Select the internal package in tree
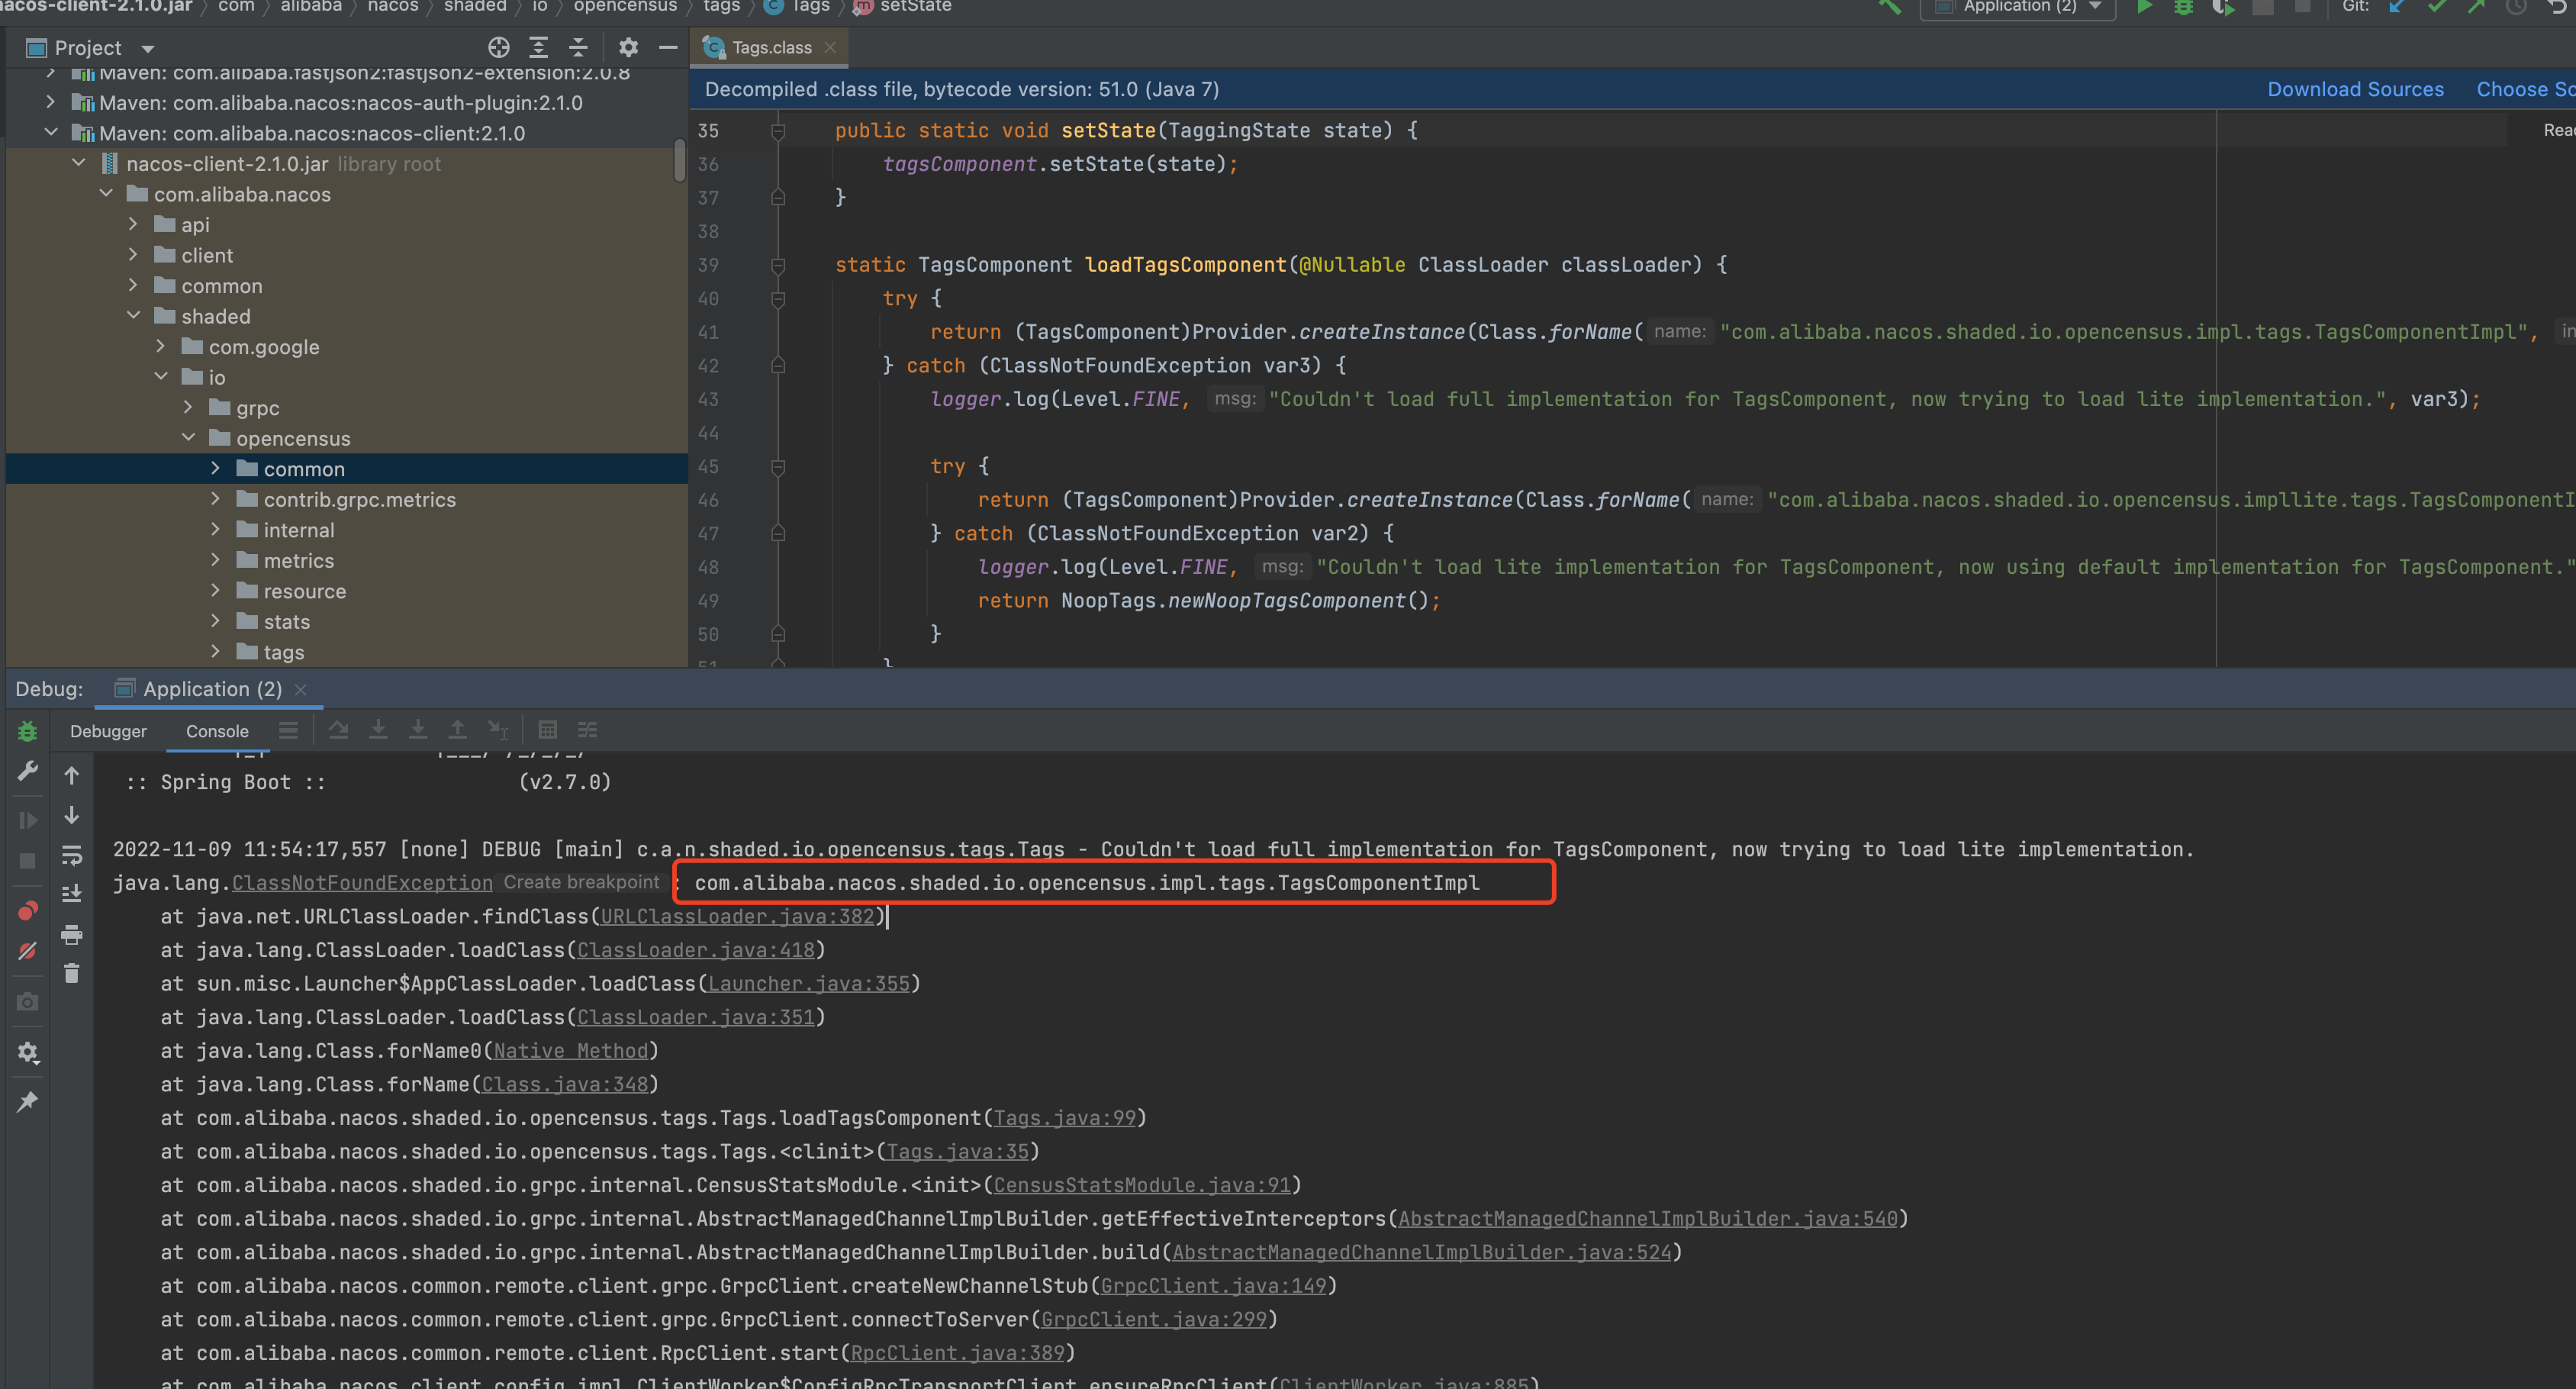The width and height of the screenshot is (2576, 1389). pos(299,530)
